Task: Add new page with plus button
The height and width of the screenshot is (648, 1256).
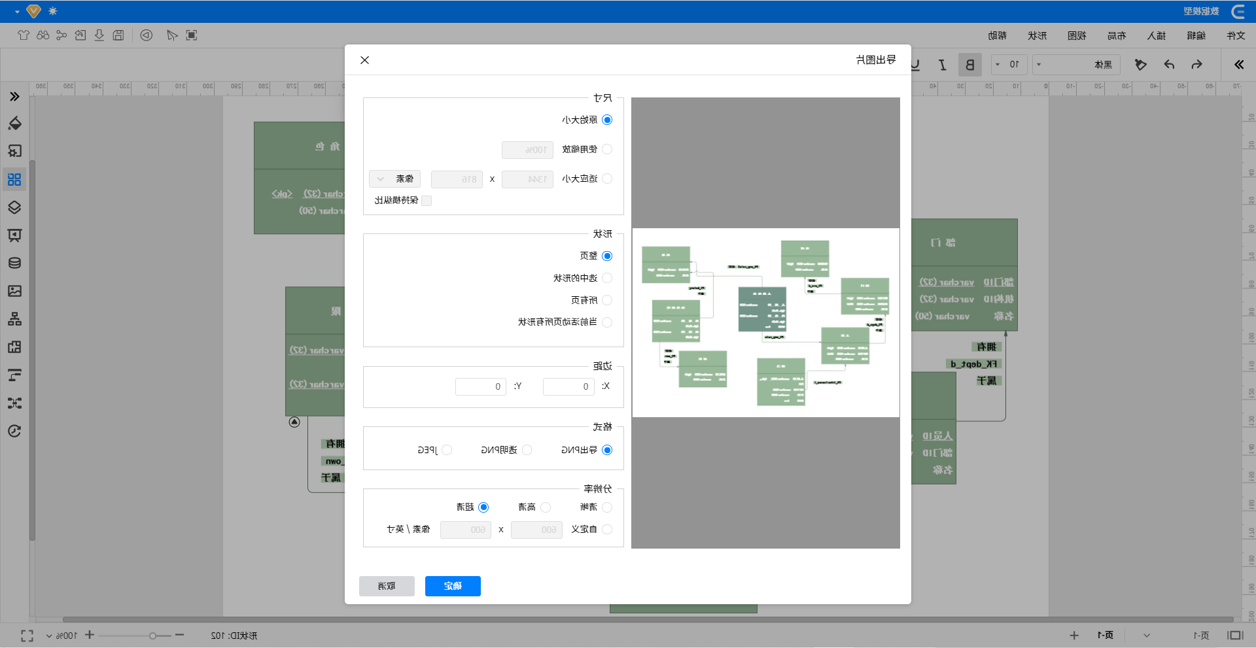Action: (1074, 636)
